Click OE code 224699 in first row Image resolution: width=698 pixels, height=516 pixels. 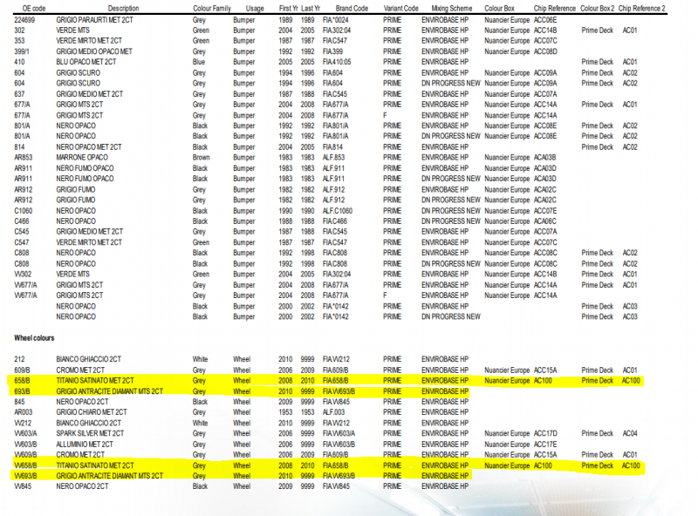(24, 18)
